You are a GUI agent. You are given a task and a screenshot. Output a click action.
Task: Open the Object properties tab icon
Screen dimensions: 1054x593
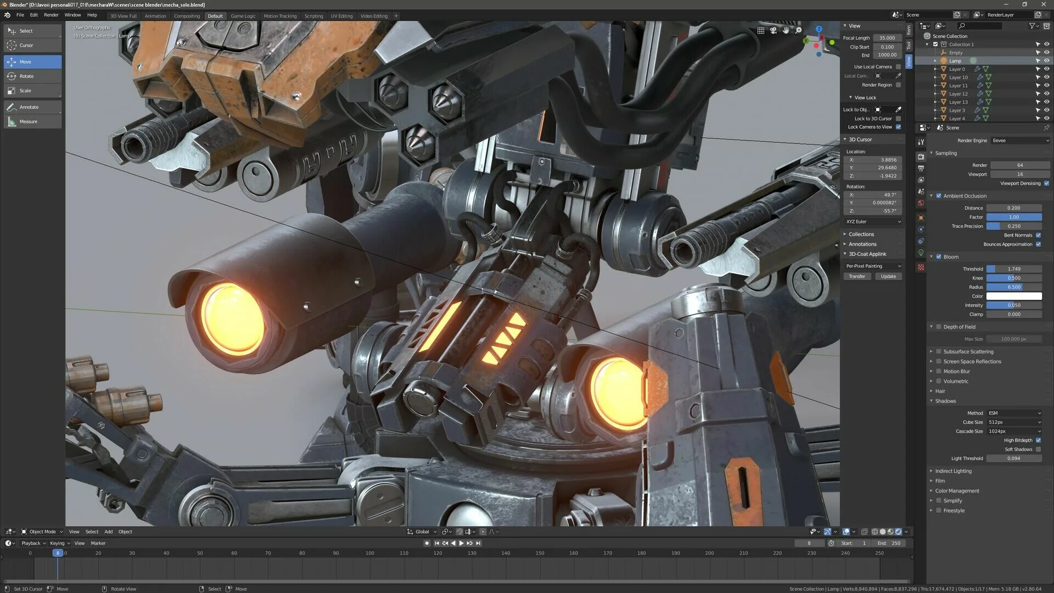tap(921, 218)
